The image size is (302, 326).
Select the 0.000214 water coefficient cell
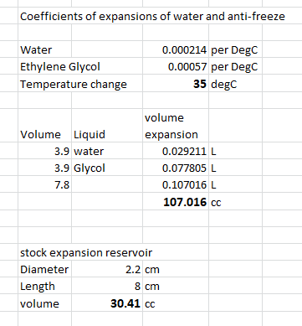click(x=176, y=49)
